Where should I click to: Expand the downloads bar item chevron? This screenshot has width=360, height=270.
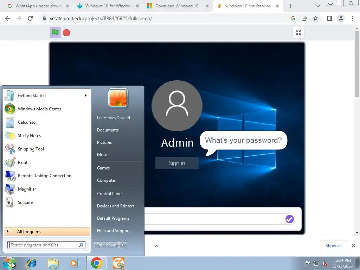(157, 246)
